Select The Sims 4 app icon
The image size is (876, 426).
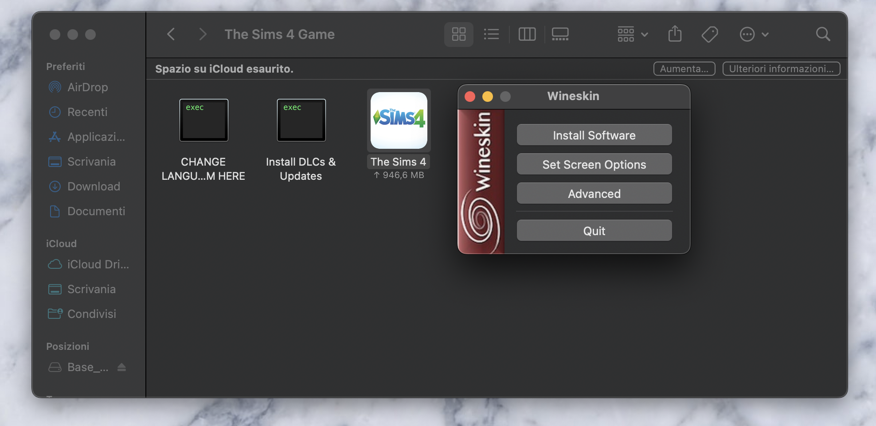[x=399, y=120]
